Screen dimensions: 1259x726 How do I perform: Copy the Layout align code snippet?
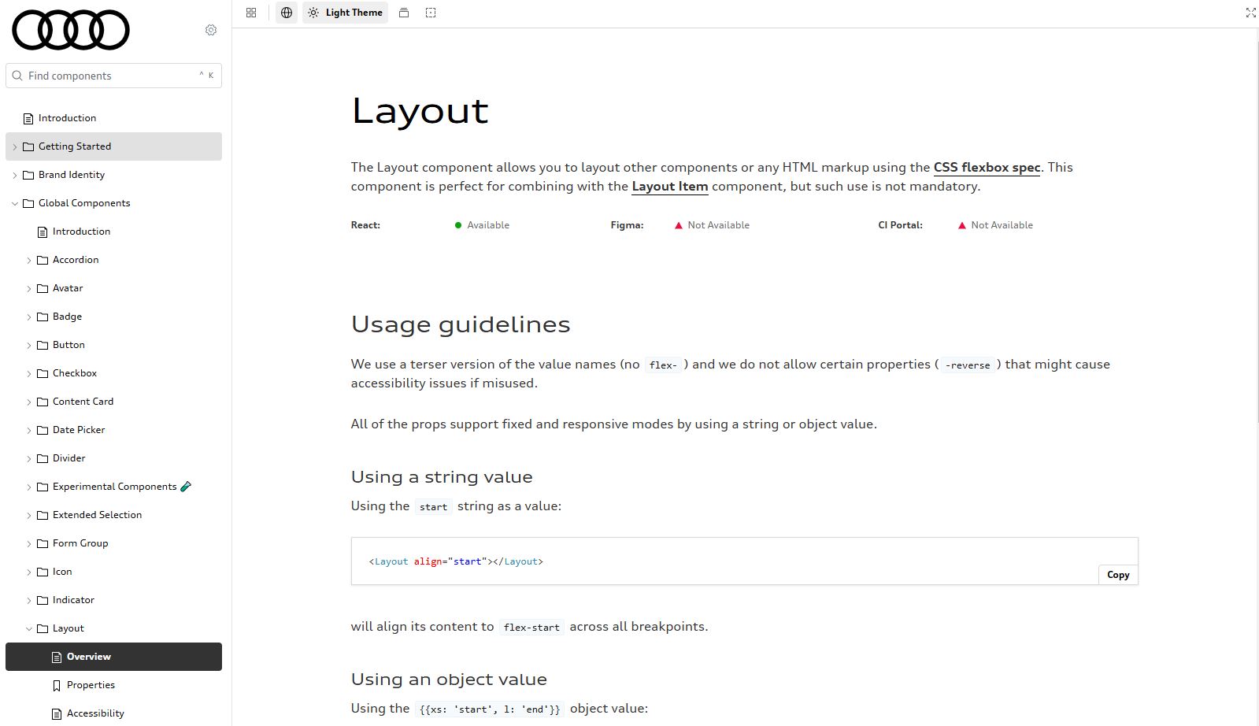[x=1117, y=575]
